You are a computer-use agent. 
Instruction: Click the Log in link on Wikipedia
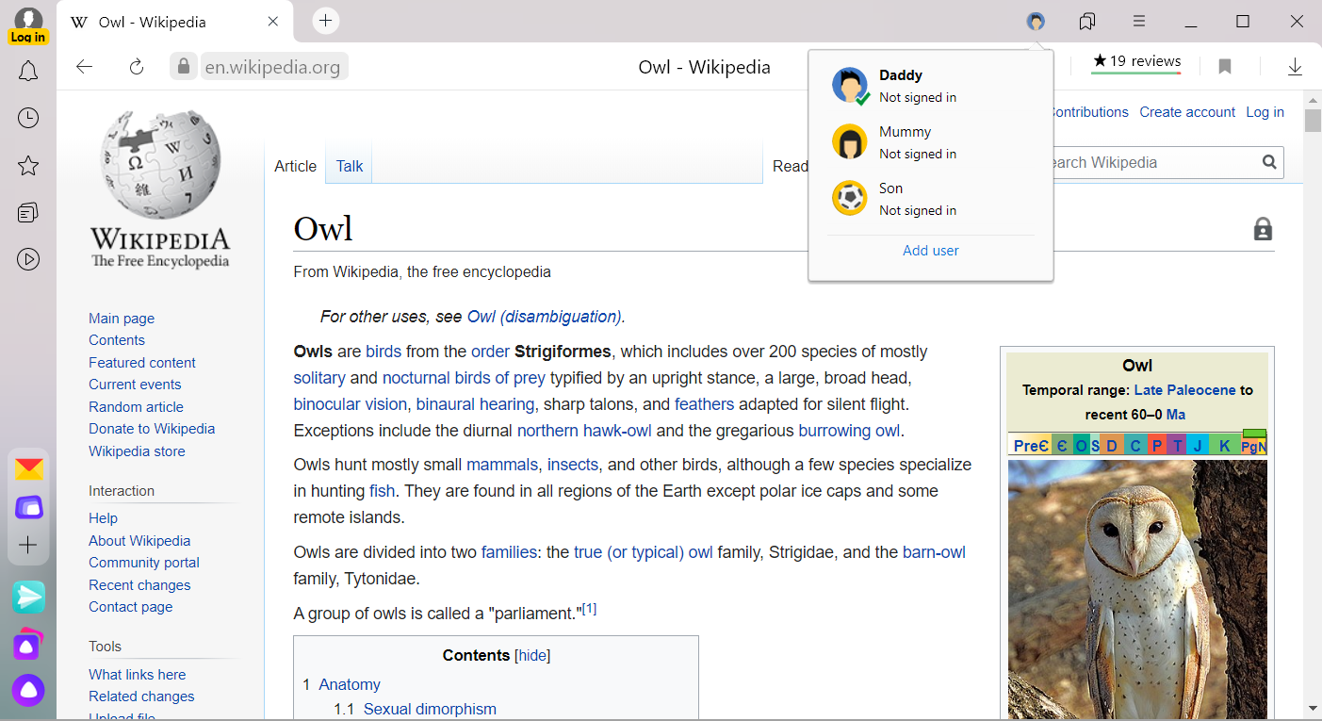[1265, 112]
